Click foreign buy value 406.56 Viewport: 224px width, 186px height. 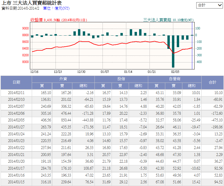[x=46, y=120]
